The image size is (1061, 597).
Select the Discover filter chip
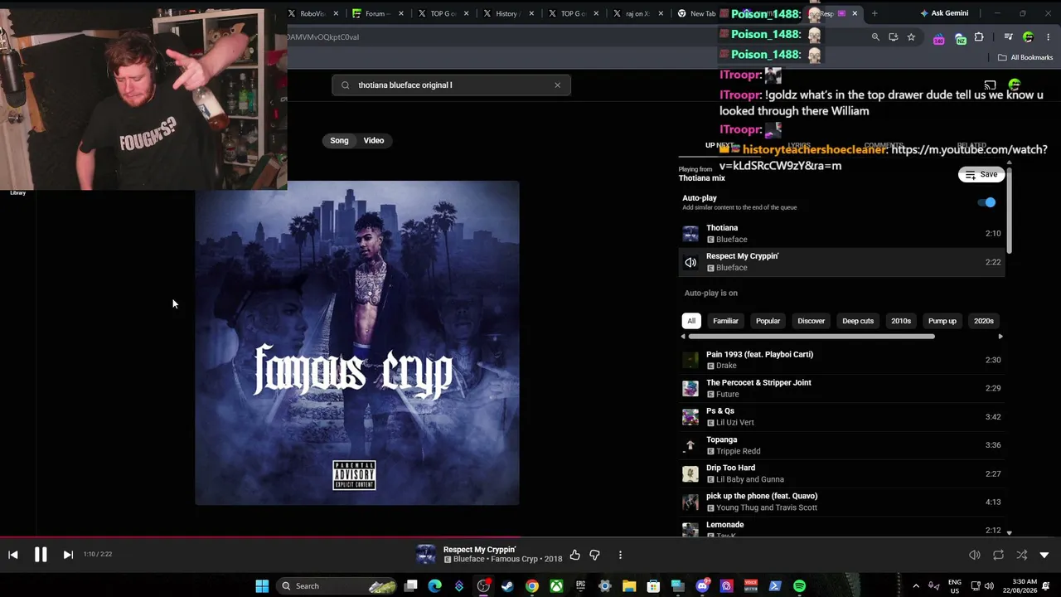[811, 321]
